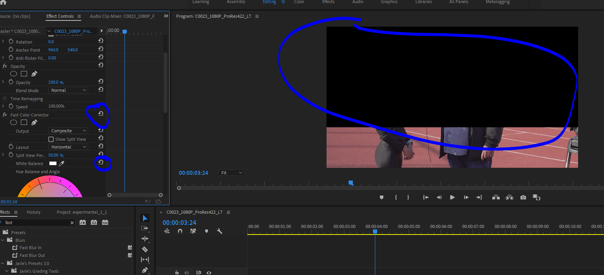The image size is (604, 275).
Task: Click the Step Forward playback control
Action: [x=466, y=197]
